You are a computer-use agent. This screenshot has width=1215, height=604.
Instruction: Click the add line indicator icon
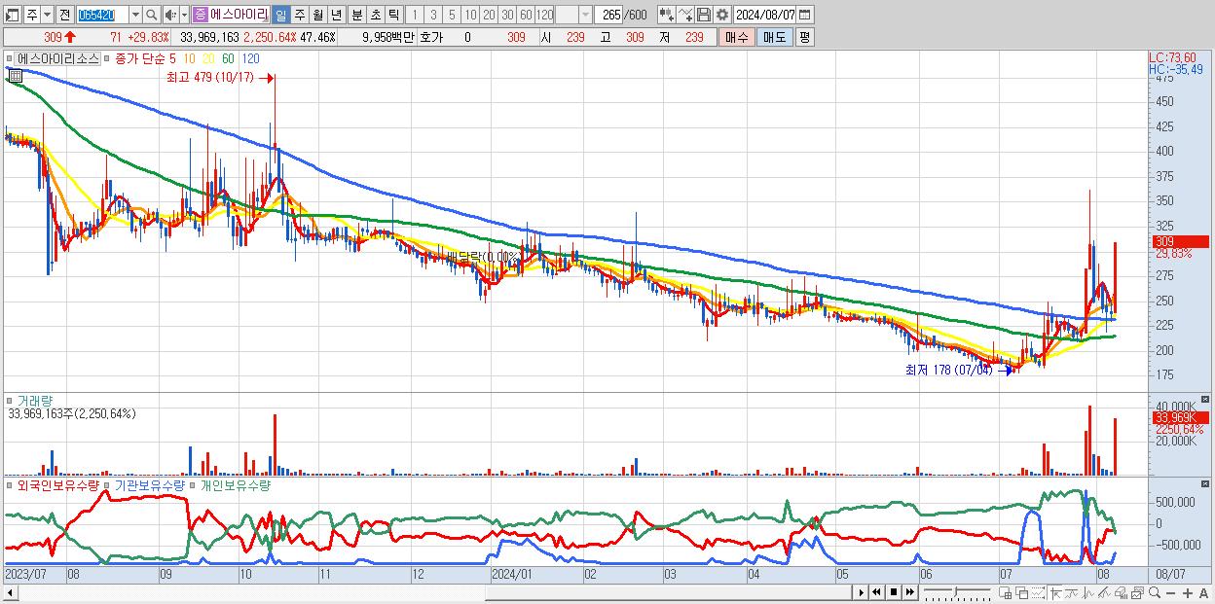click(x=685, y=15)
